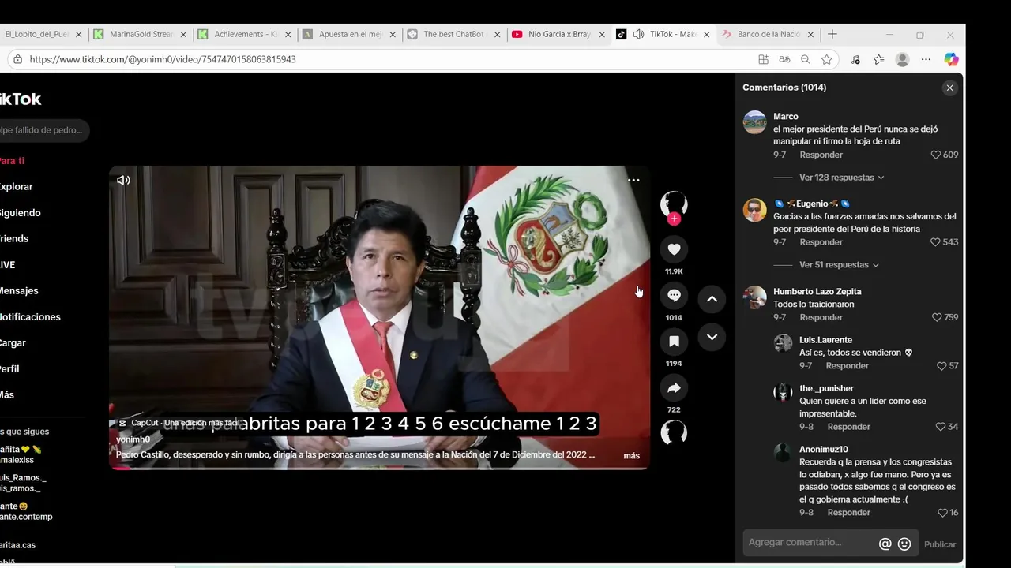This screenshot has height=568, width=1011.
Task: Expand Ver 128 respuestas
Action: coord(841,177)
